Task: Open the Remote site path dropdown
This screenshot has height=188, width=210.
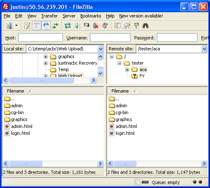Action: (x=204, y=49)
